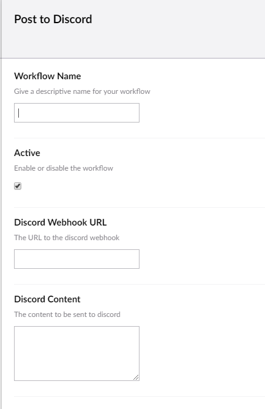Click 'The URL to the discord webhook' hint

click(66, 238)
